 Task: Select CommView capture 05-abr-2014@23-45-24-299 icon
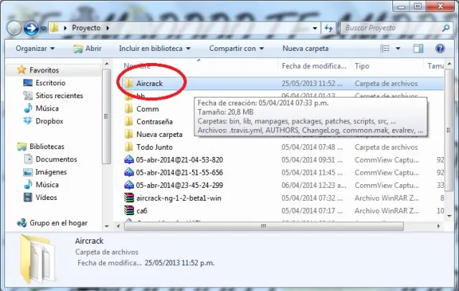pos(129,186)
